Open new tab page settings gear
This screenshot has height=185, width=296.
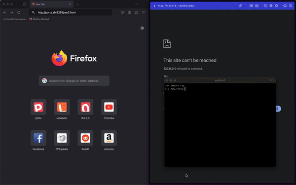click(142, 28)
